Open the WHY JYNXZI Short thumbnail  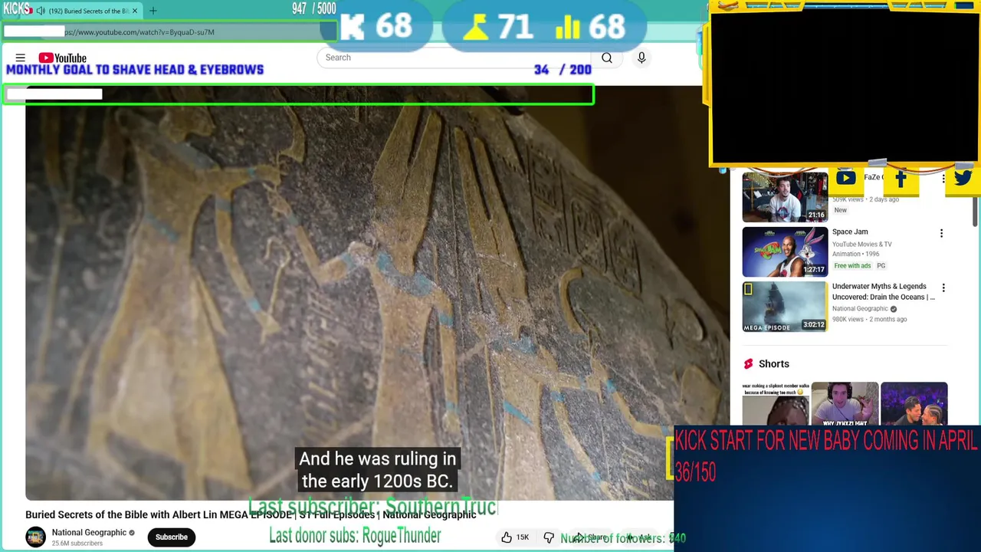tap(845, 403)
